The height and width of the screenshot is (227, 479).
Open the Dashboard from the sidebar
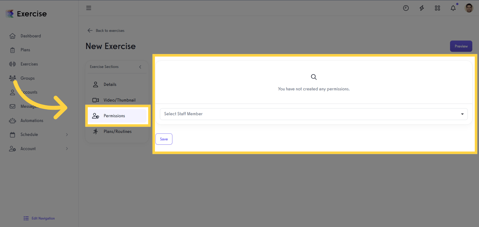pos(31,36)
